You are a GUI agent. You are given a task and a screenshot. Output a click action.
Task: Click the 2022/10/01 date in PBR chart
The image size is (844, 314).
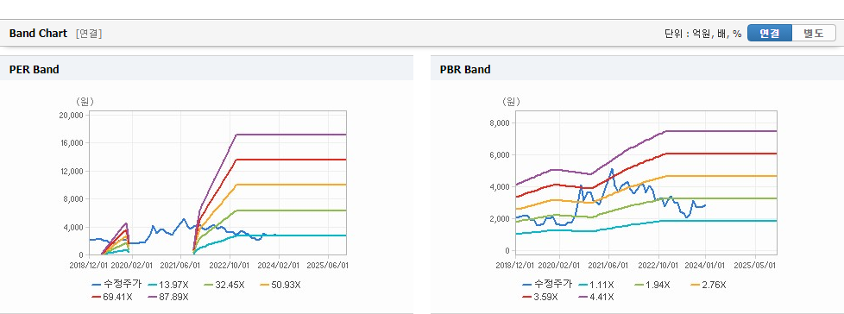point(658,265)
